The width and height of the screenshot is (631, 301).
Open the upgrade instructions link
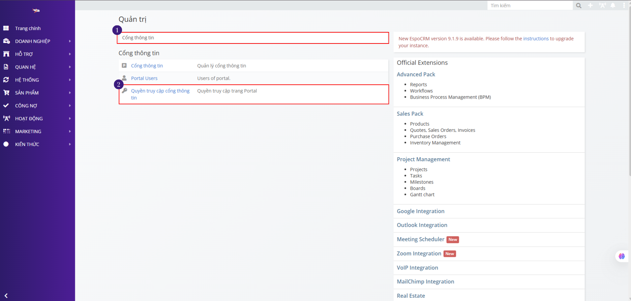point(536,39)
